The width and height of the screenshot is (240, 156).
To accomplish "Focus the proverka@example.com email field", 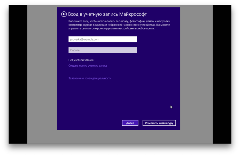I will pyautogui.click(x=103, y=39).
